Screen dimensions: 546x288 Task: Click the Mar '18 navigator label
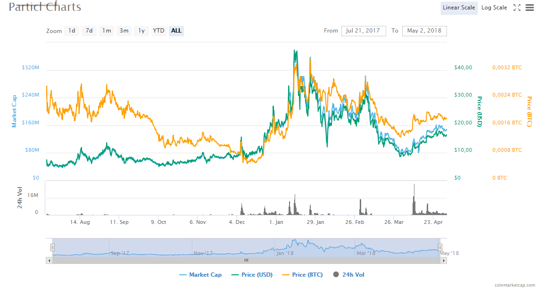point(366,253)
